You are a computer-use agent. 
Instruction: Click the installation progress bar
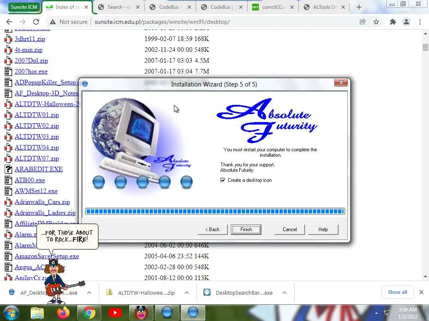coord(215,211)
